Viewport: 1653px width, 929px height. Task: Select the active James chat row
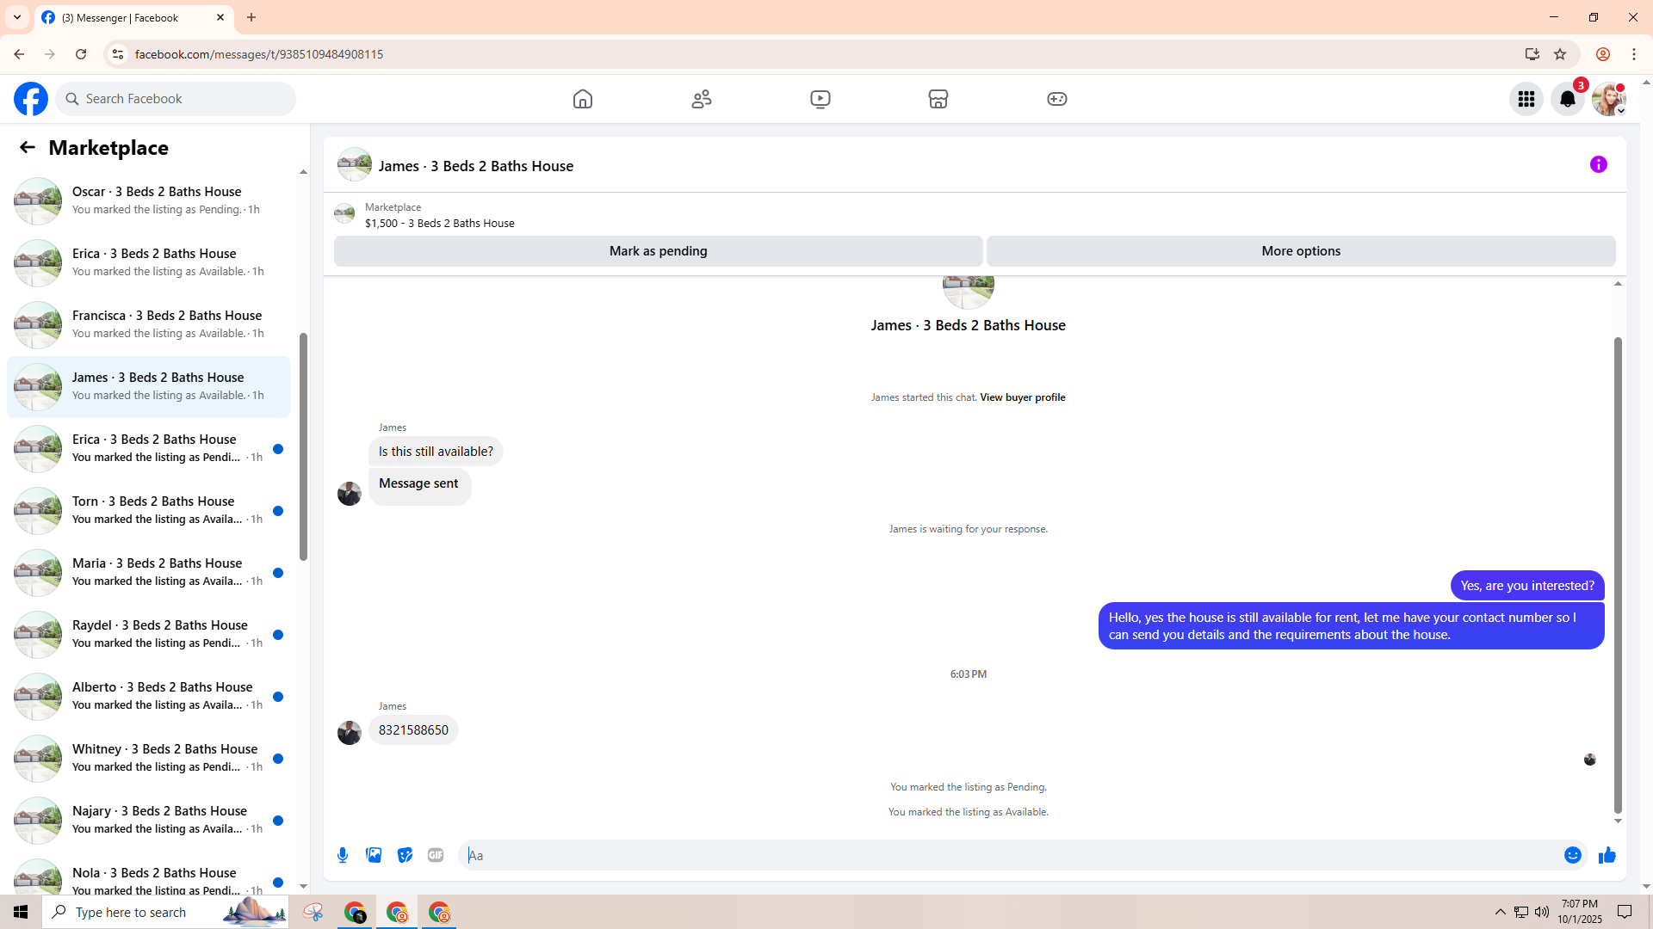click(148, 386)
